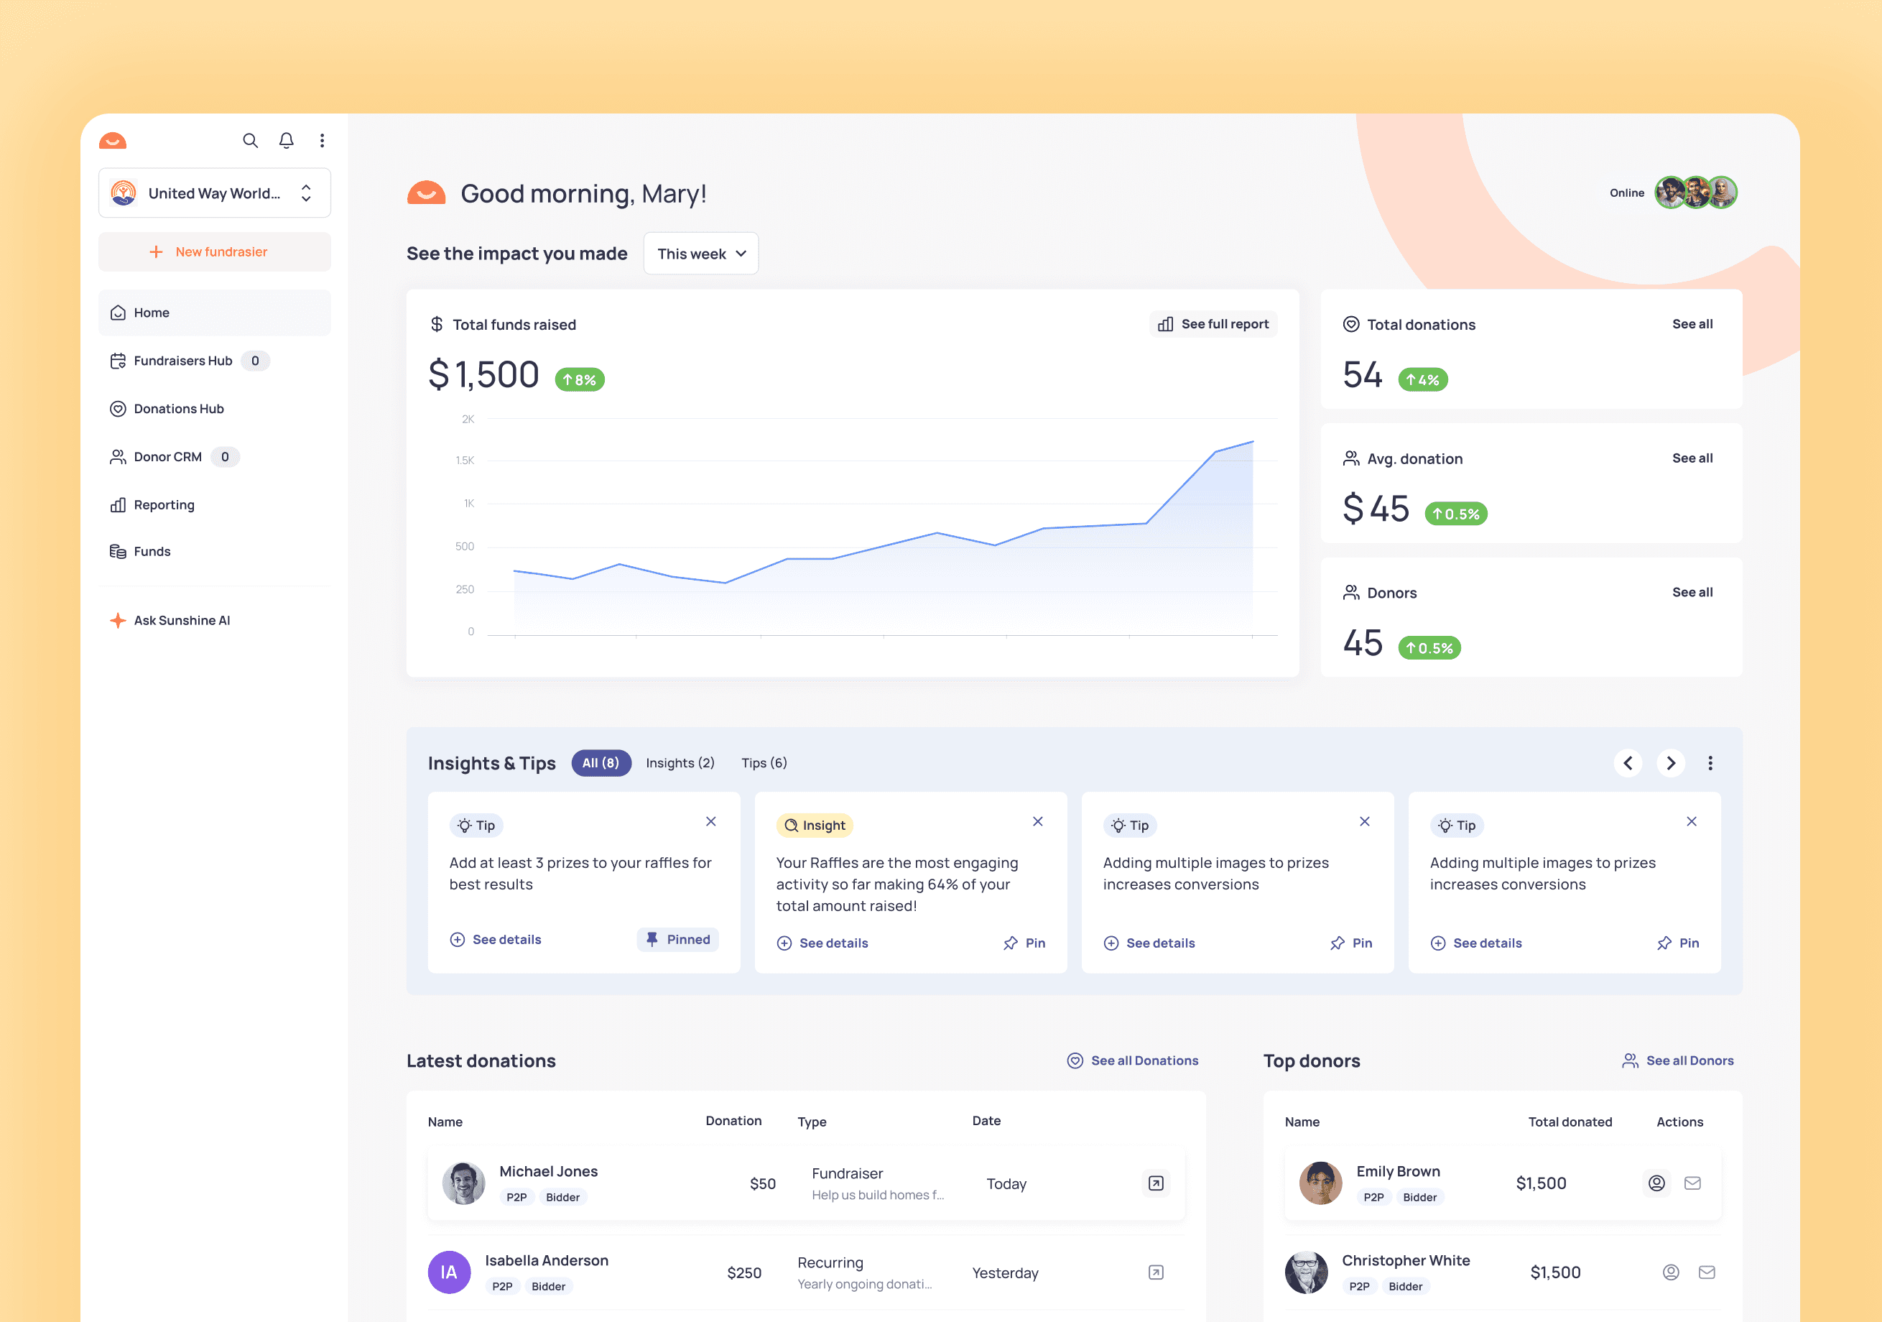Viewport: 1882px width, 1322px height.
Task: Open See all Donations link
Action: click(x=1134, y=1060)
